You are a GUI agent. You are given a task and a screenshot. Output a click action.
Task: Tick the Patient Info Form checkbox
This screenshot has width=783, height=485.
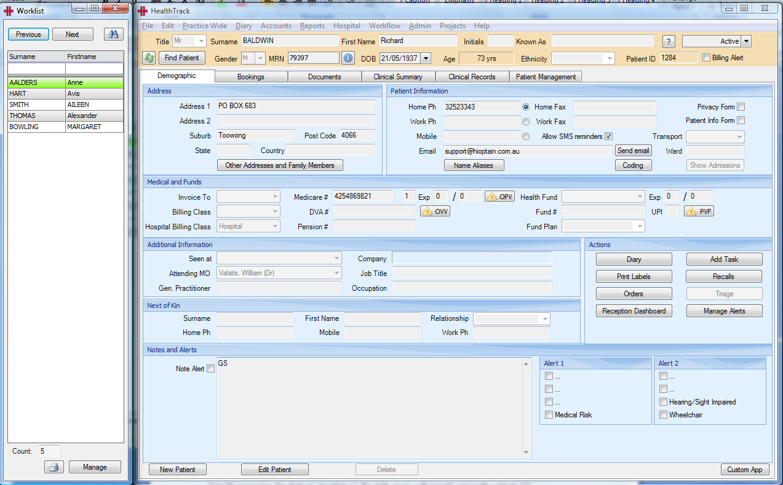pyautogui.click(x=741, y=120)
